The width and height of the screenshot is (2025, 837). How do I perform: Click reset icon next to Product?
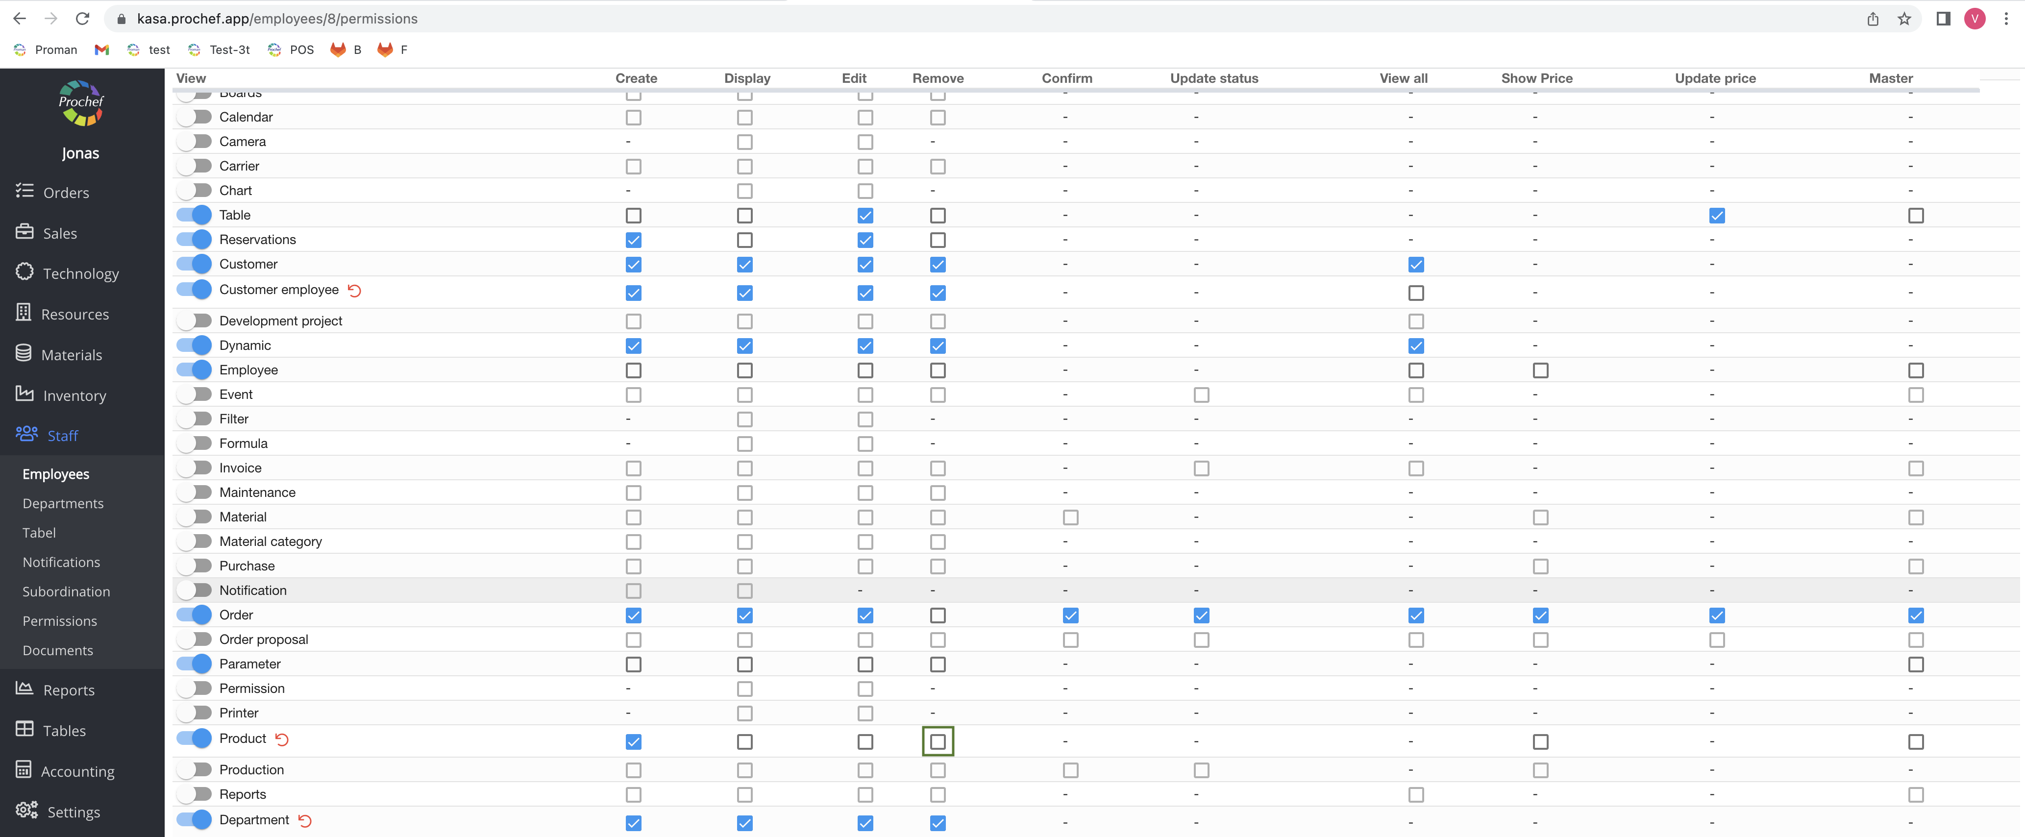point(282,739)
